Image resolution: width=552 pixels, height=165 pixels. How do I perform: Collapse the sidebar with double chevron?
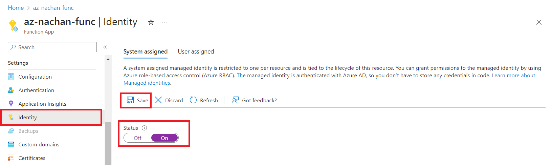tap(105, 47)
